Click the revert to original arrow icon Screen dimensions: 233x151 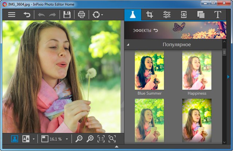pos(27,15)
